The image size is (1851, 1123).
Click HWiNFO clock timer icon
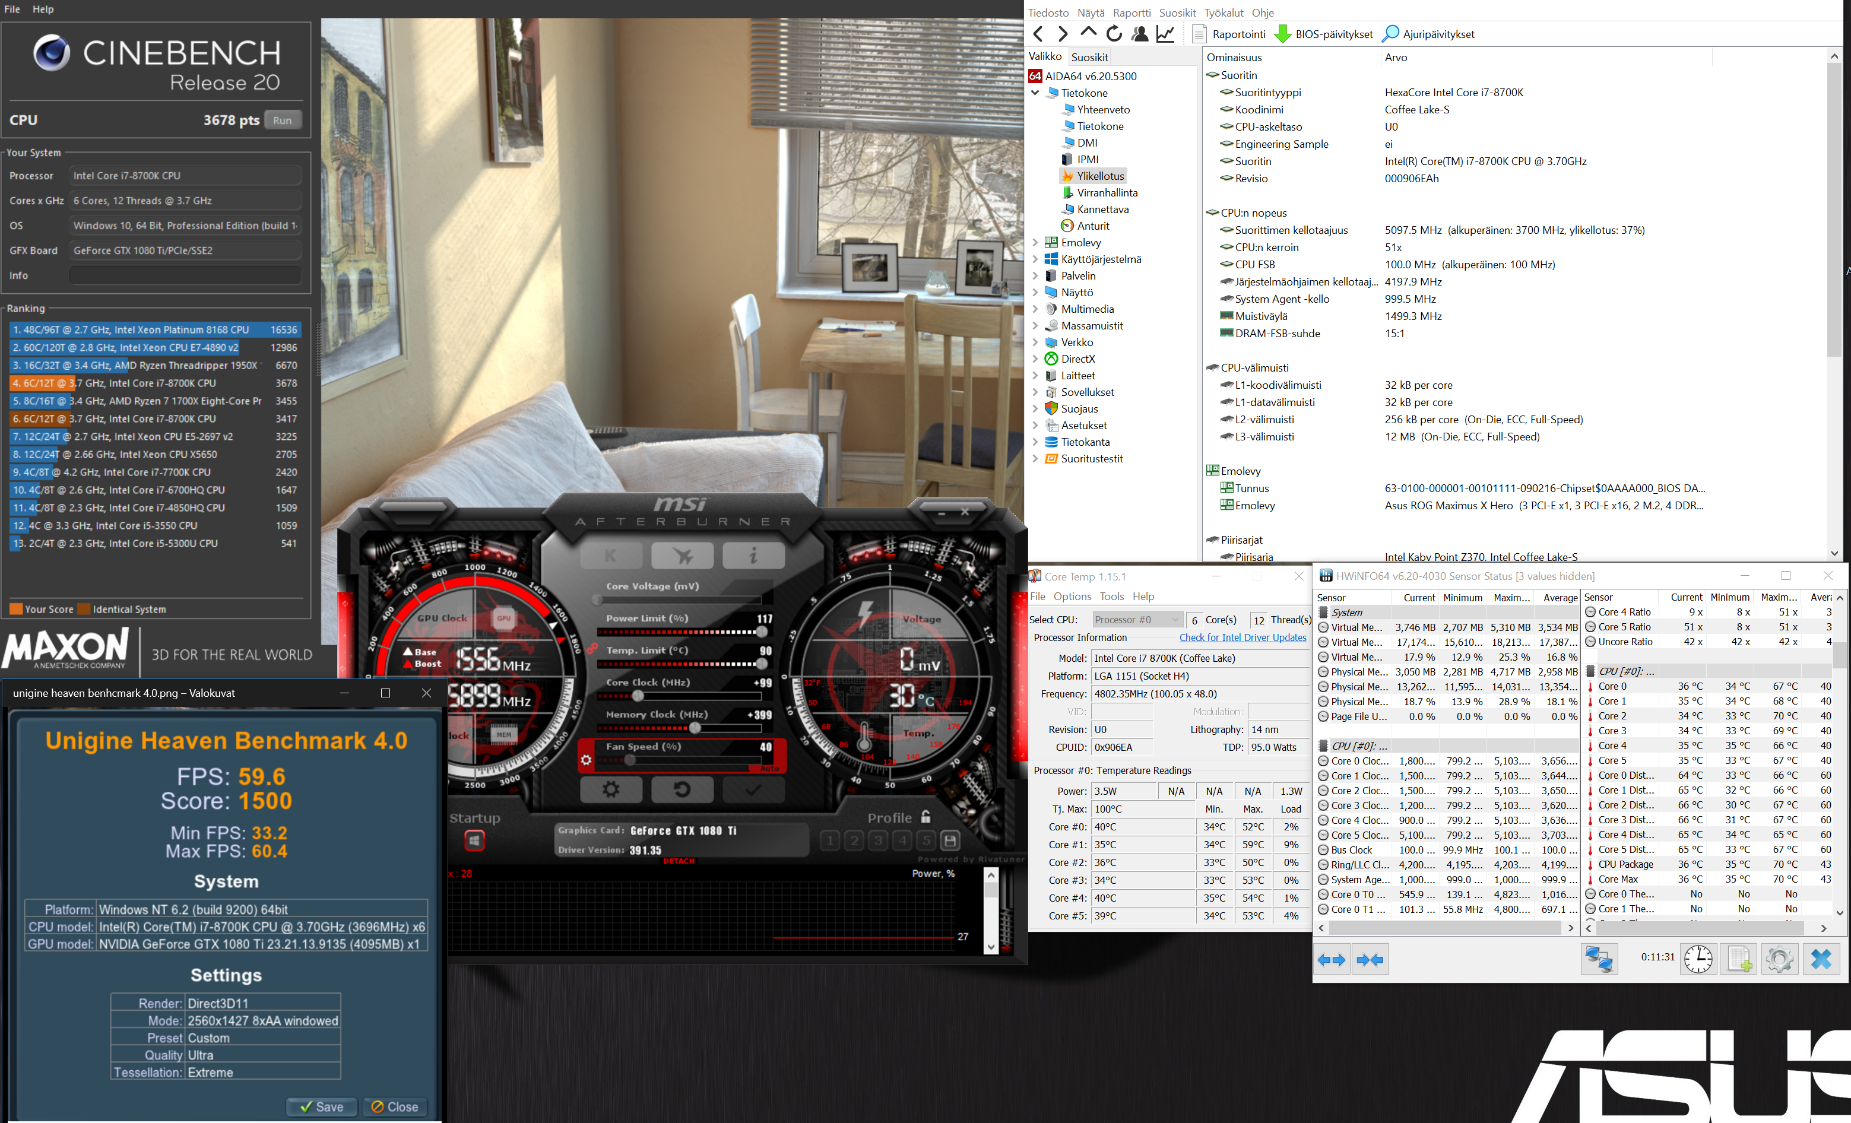point(1698,959)
